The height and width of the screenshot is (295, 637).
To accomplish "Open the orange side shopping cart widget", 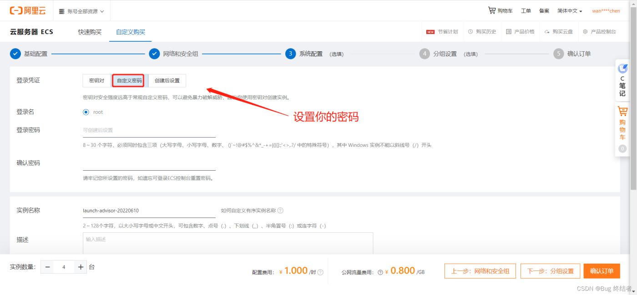I will pyautogui.click(x=622, y=112).
